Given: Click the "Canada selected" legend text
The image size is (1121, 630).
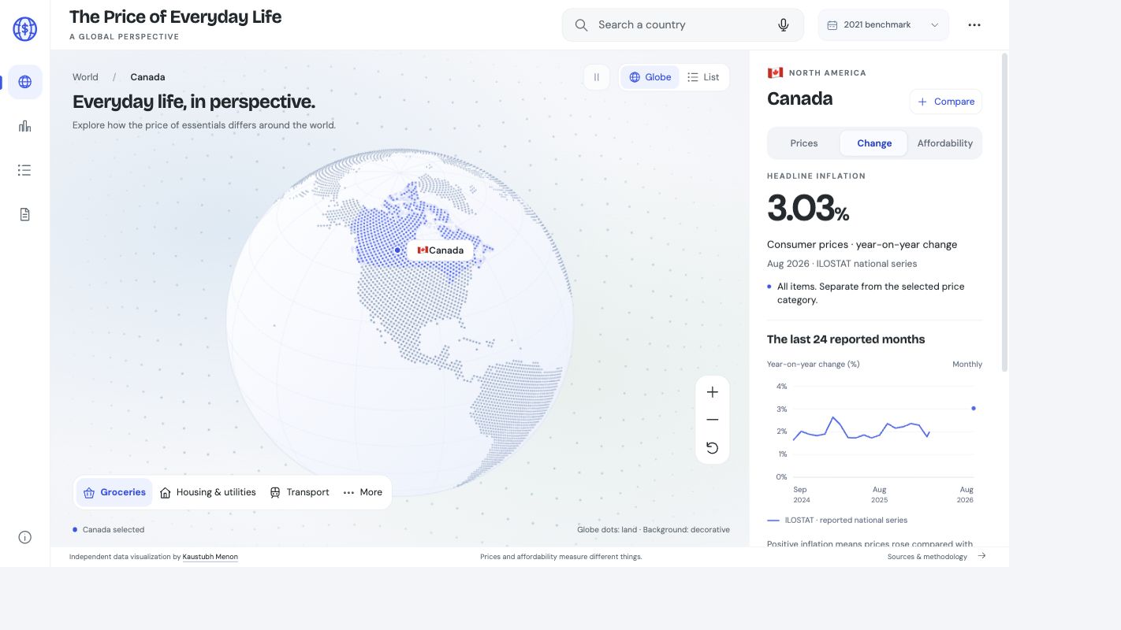Looking at the screenshot, I should 114,530.
